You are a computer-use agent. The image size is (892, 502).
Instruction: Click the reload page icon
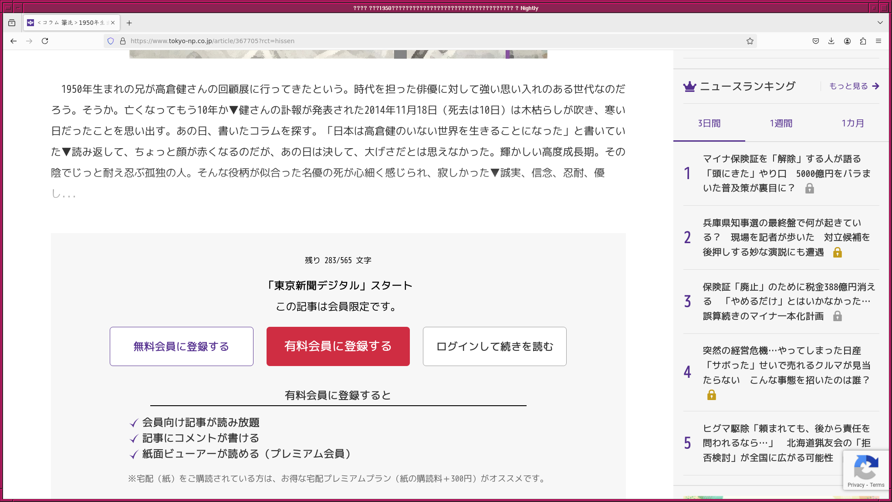[x=45, y=41]
